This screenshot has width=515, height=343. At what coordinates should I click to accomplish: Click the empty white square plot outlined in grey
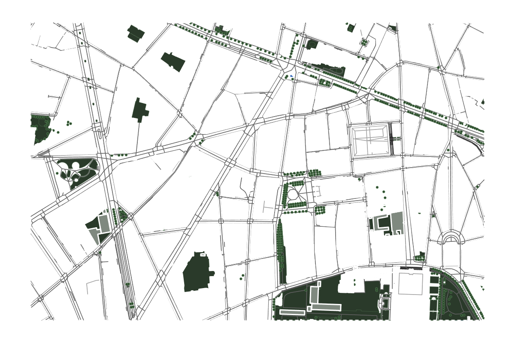(x=411, y=283)
